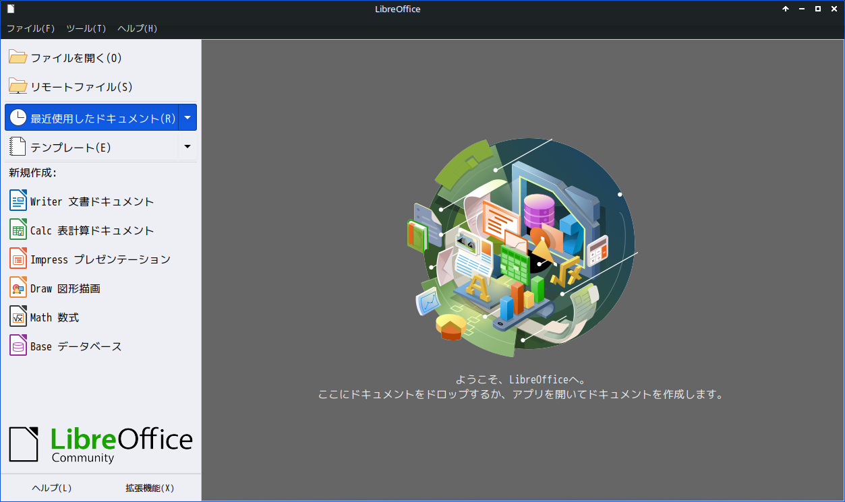Image resolution: width=845 pixels, height=502 pixels.
Task: Expand the テンプレート dropdown arrow
Action: [x=187, y=146]
